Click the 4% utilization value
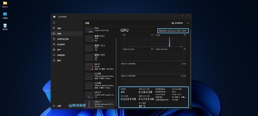 (x=123, y=92)
